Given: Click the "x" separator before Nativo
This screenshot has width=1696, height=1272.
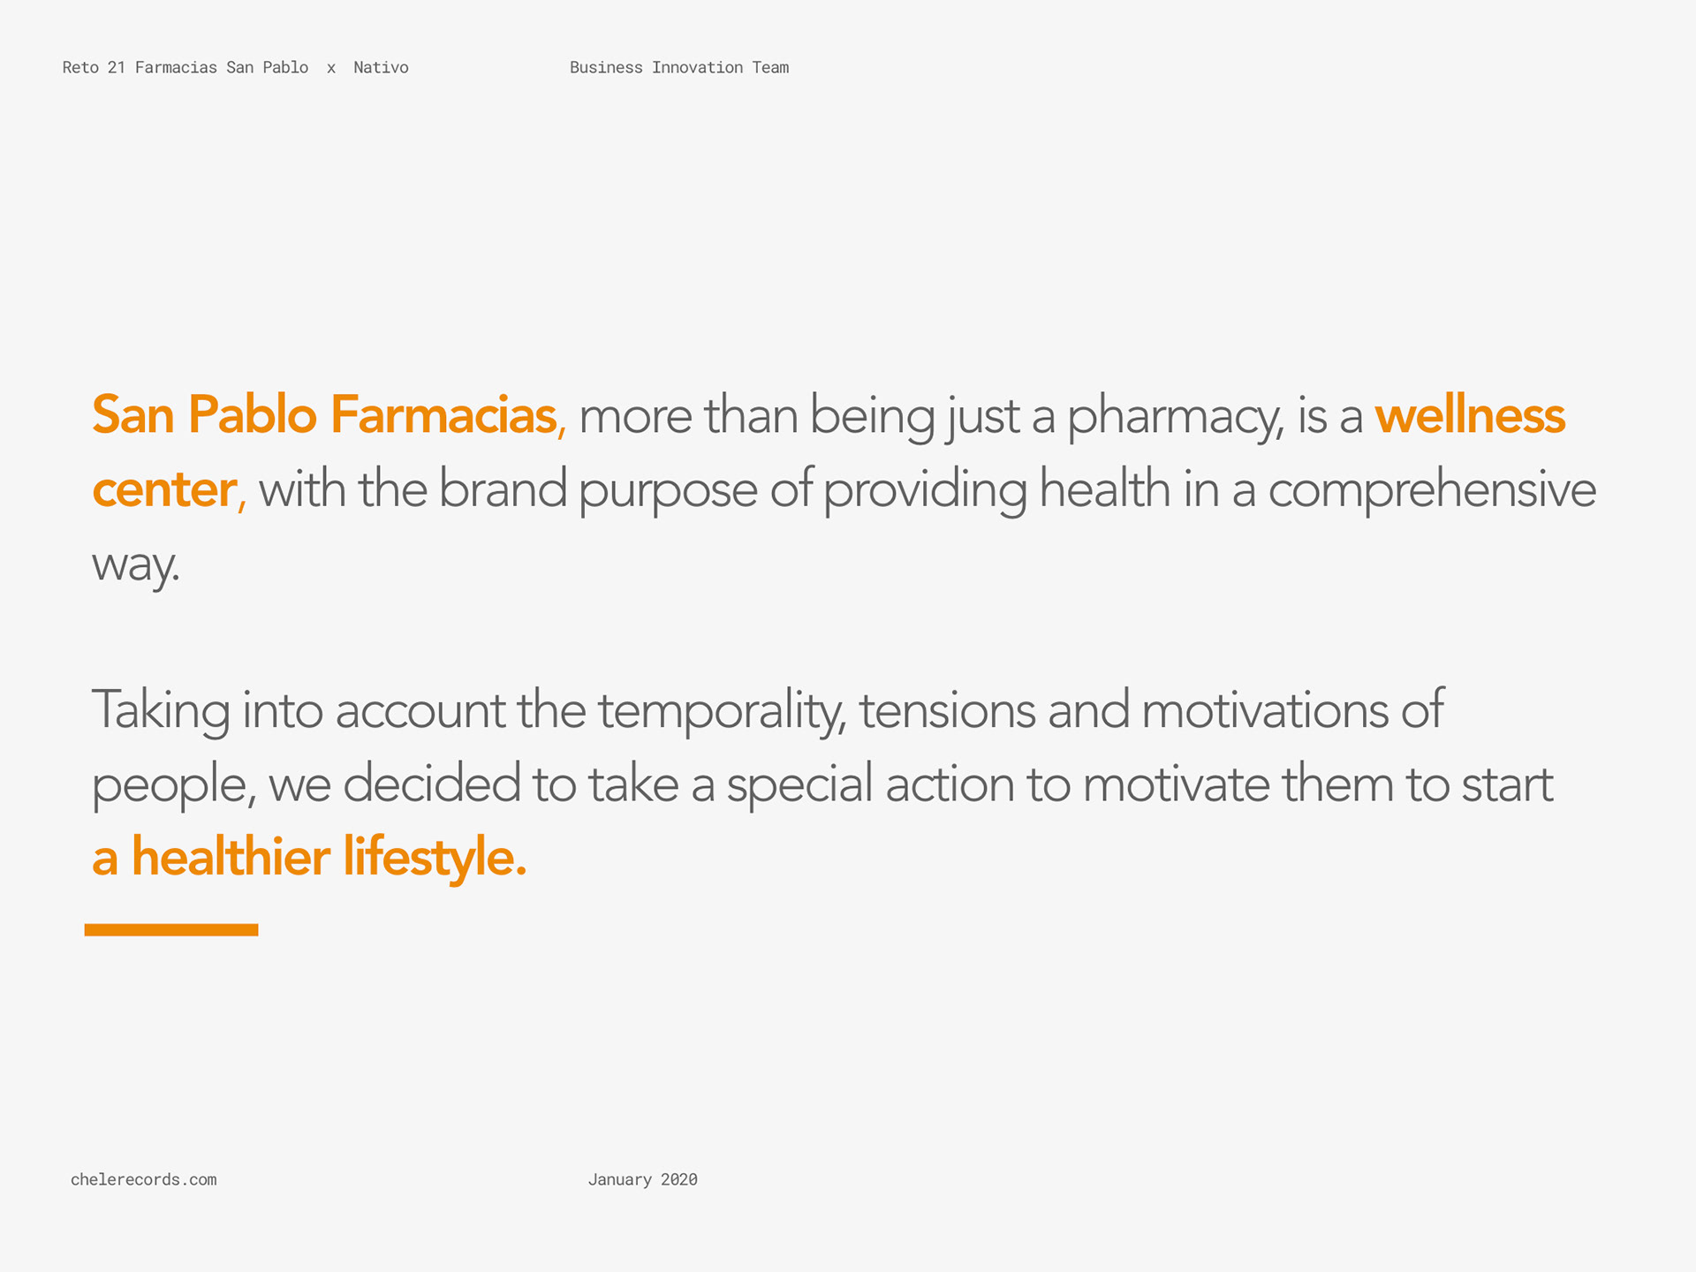Looking at the screenshot, I should coord(331,68).
